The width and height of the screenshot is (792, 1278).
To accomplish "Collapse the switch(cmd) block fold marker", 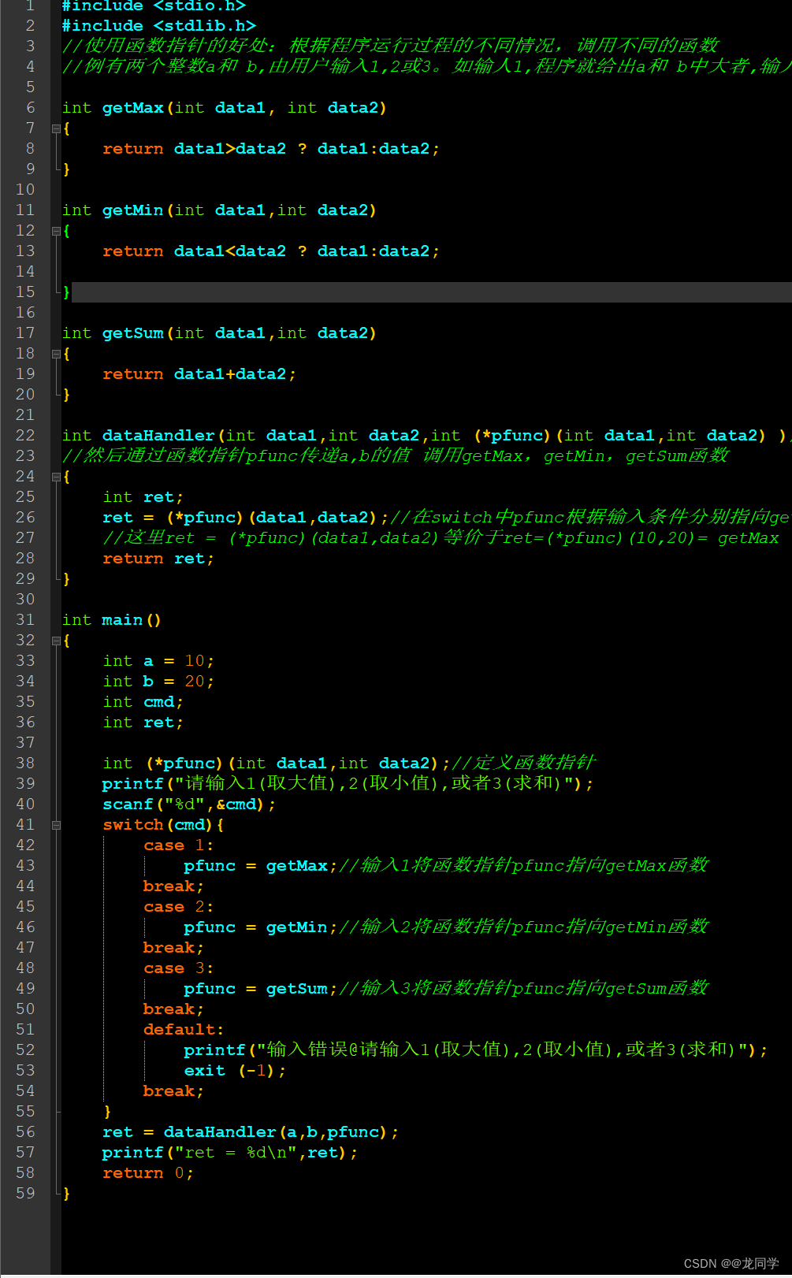I will point(56,825).
